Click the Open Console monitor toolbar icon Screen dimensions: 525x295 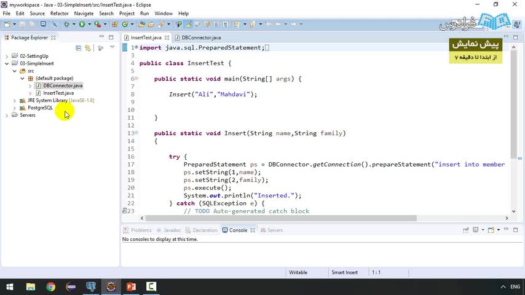coord(43,24)
